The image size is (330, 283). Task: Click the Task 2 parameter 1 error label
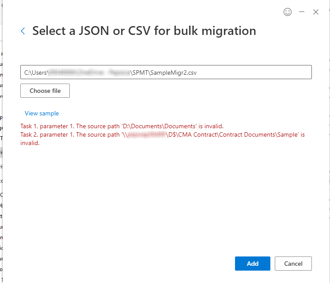pos(46,134)
